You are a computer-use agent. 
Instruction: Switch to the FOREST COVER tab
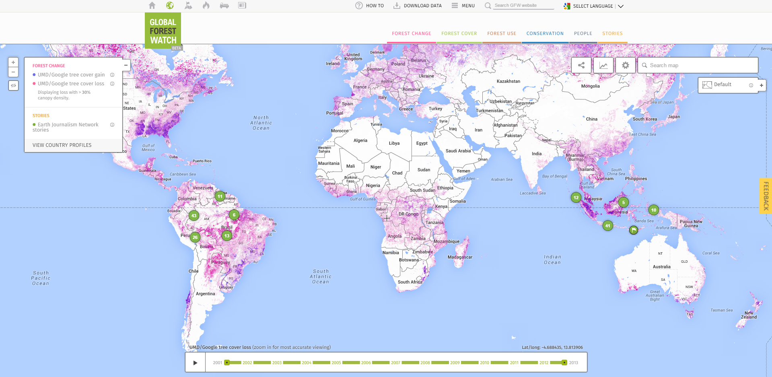(x=459, y=33)
